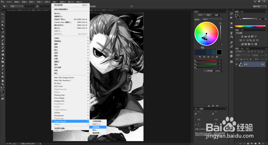The height and width of the screenshot is (145, 268).
Task: Expand the 风格化 filter submenu
Action: (x=70, y=38)
